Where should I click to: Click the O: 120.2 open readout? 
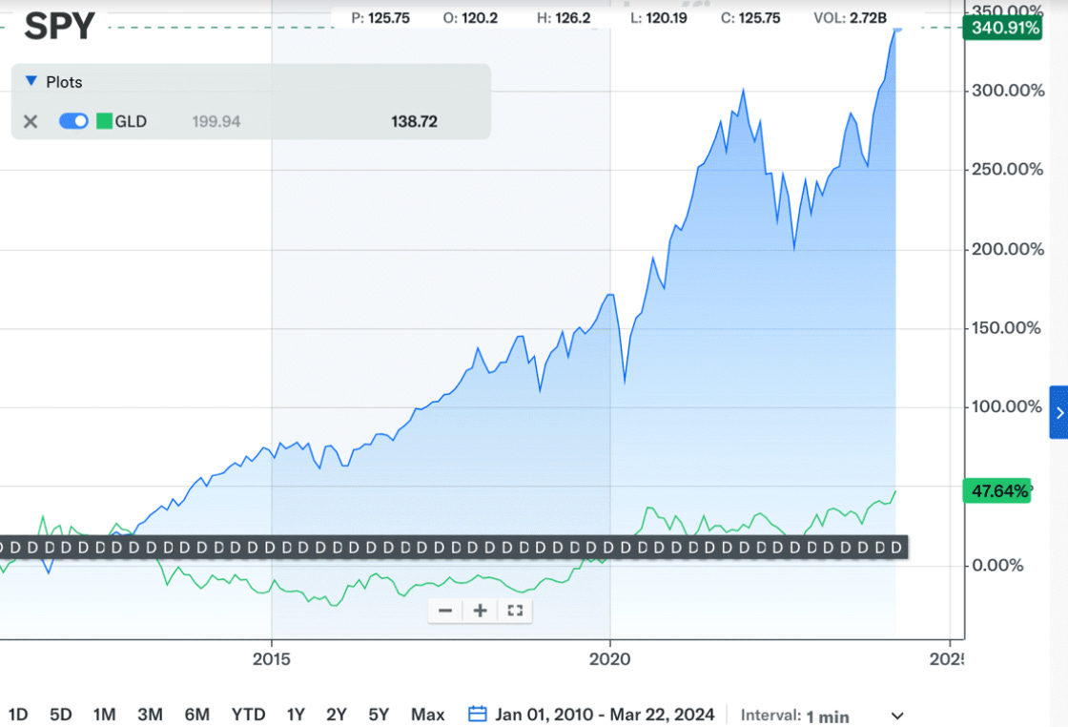pos(470,18)
